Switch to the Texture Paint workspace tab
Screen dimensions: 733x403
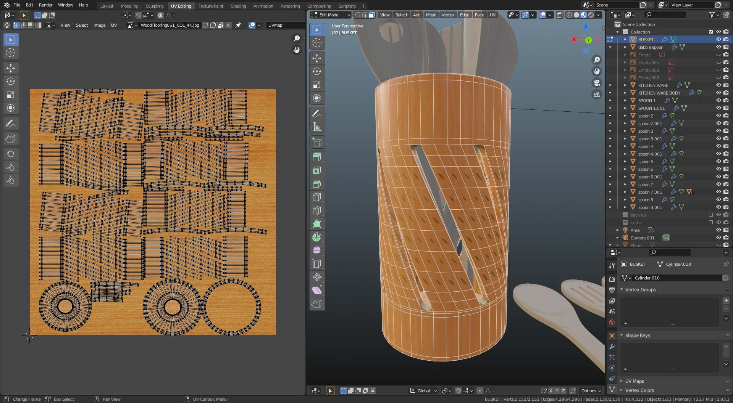click(x=211, y=6)
